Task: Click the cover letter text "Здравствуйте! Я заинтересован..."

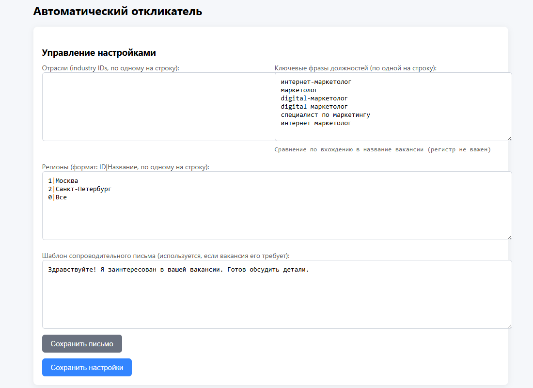Action: click(178, 270)
